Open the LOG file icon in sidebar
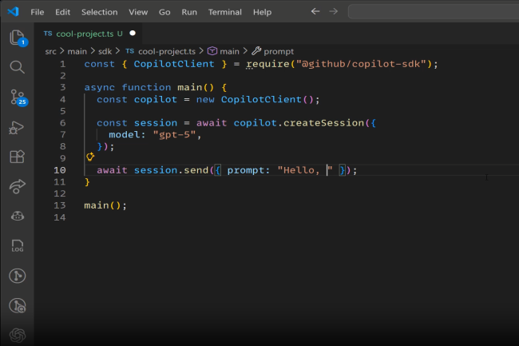The image size is (519, 346). (17, 246)
